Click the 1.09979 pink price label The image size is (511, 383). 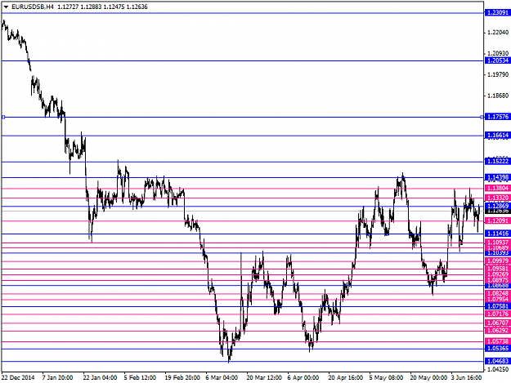tap(497, 261)
